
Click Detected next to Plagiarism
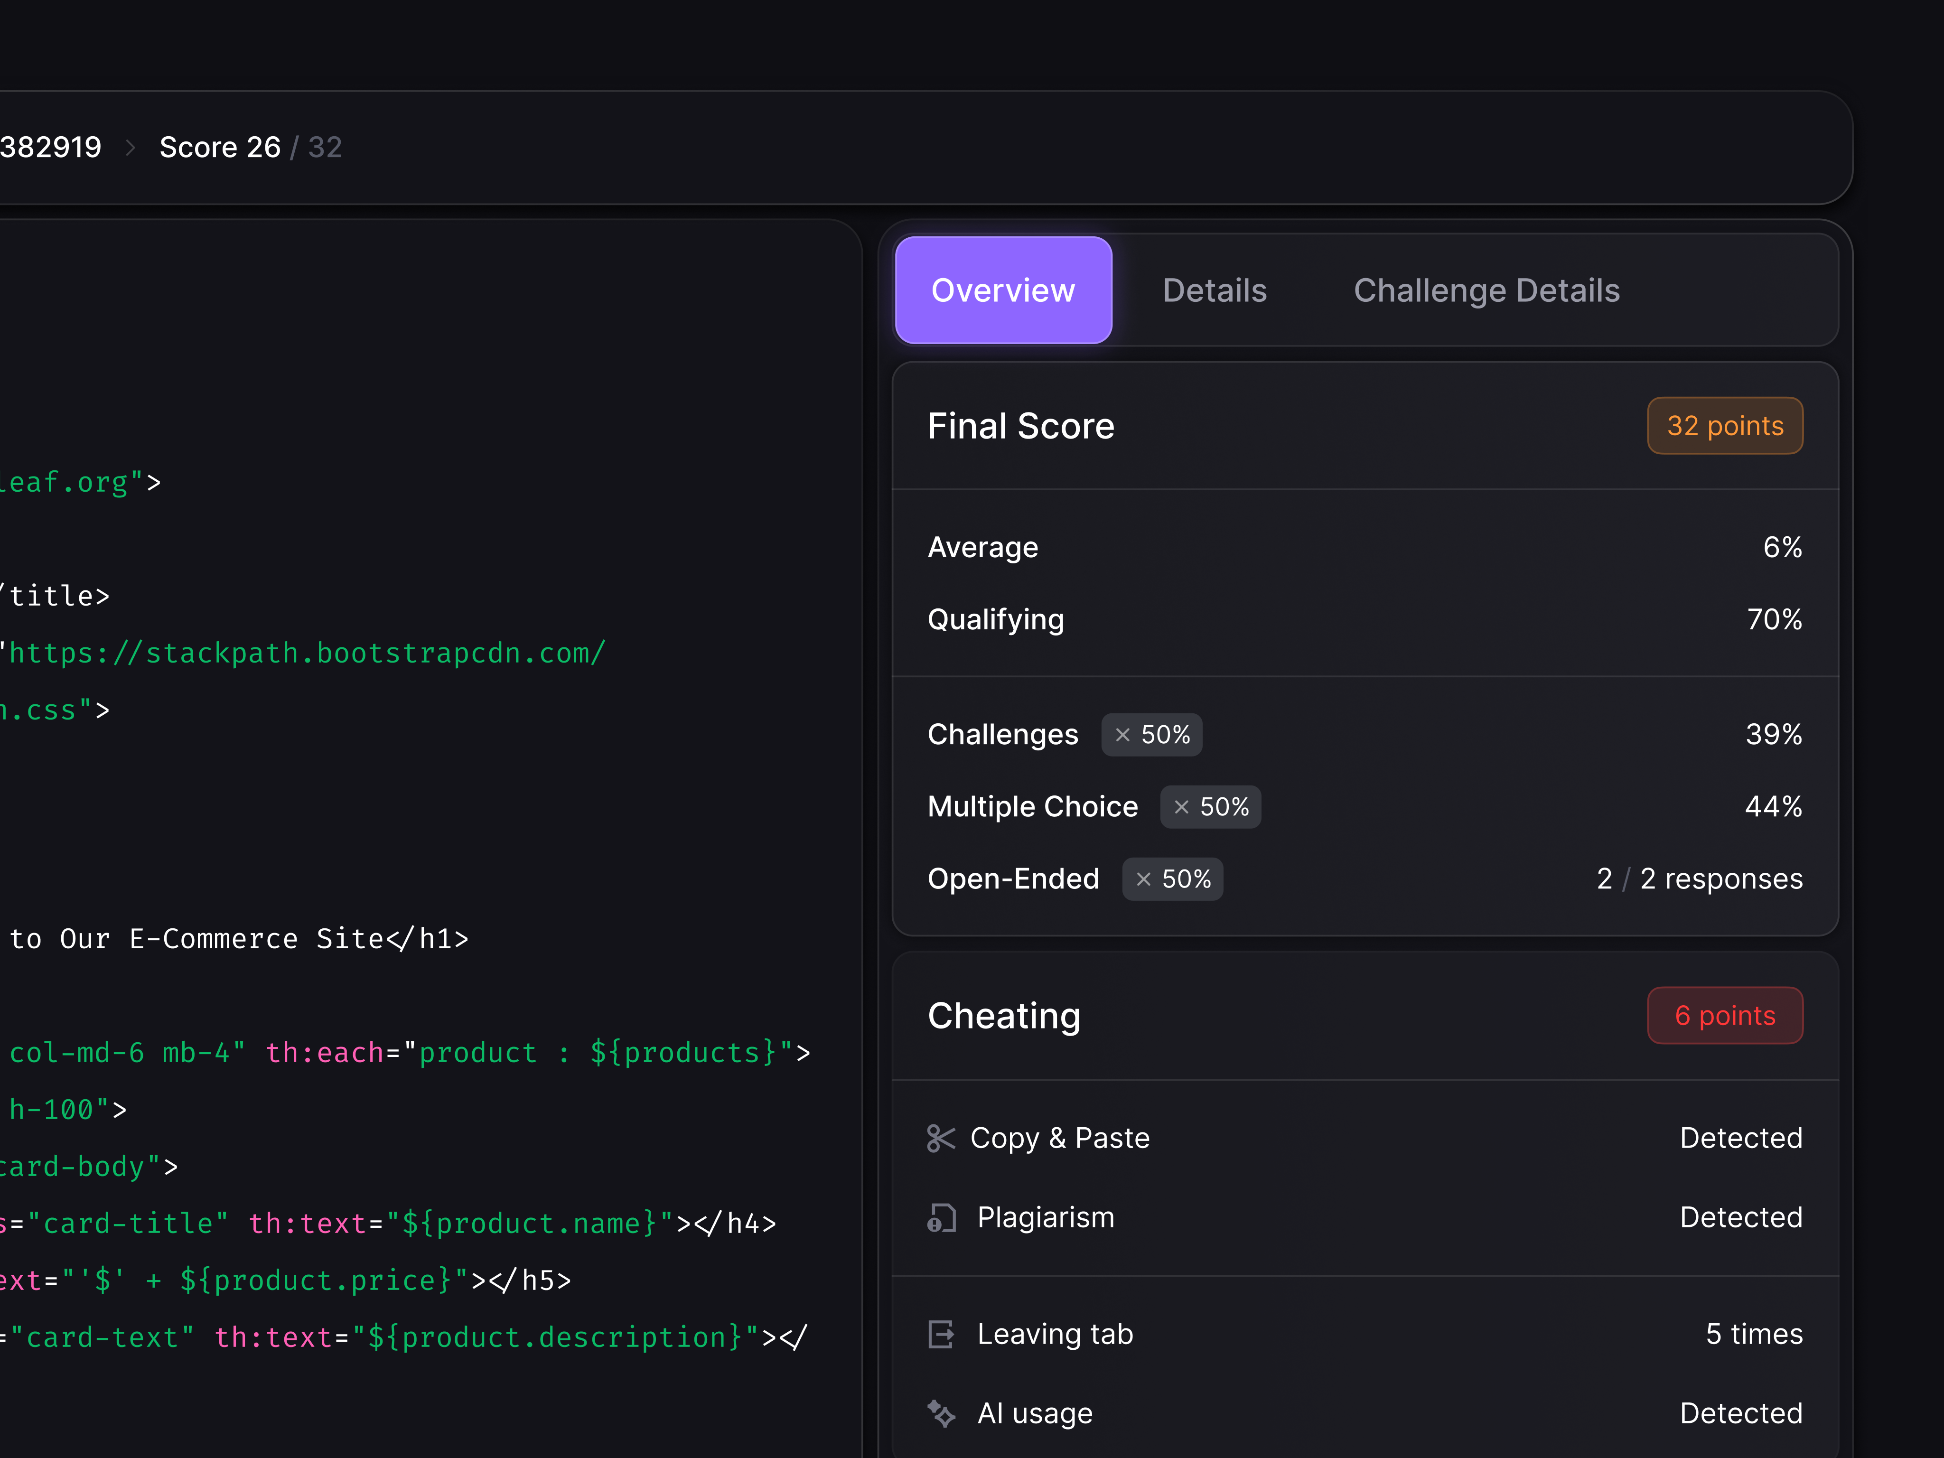[1741, 1217]
